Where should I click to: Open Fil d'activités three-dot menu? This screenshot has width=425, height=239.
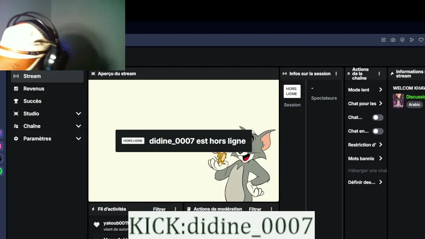click(x=175, y=209)
